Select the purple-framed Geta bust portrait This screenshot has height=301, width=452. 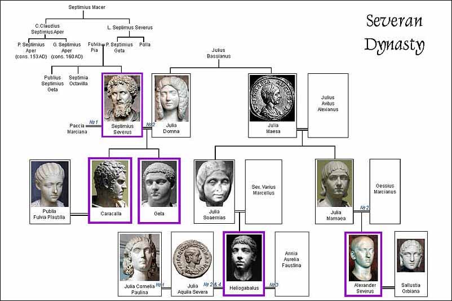pos(159,183)
